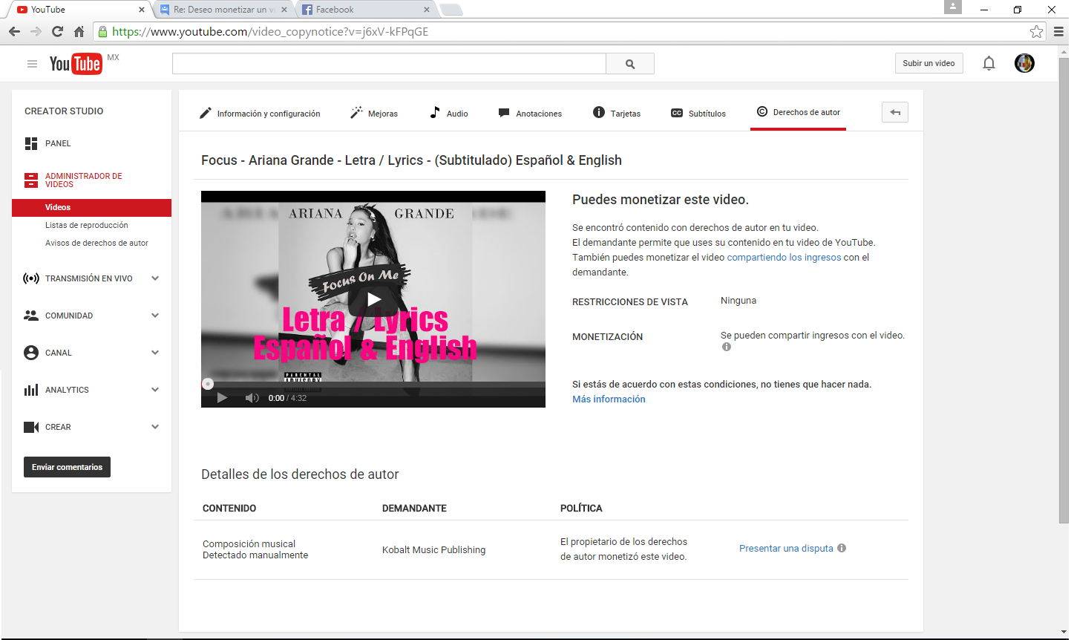Click the Comunidad people icon

pyautogui.click(x=31, y=316)
